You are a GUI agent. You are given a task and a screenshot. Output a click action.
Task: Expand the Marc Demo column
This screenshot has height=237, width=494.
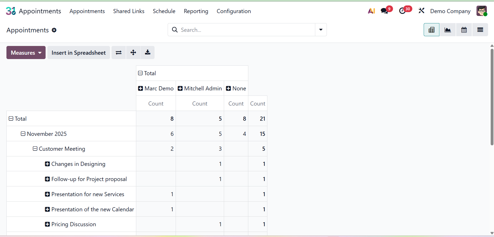point(141,89)
